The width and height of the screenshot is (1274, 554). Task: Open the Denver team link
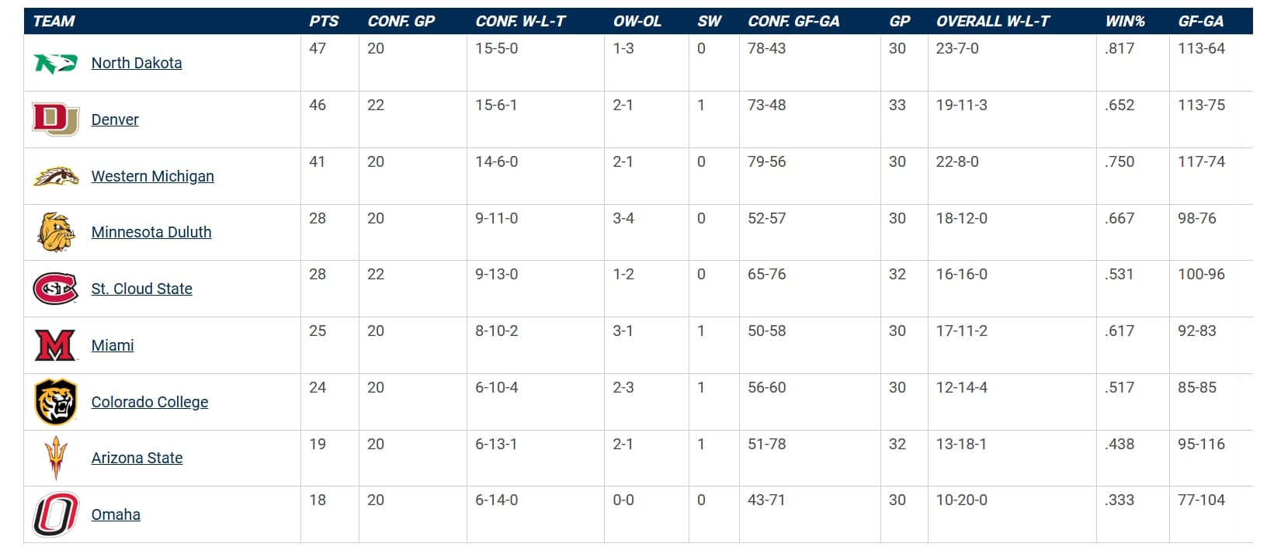pyautogui.click(x=115, y=119)
